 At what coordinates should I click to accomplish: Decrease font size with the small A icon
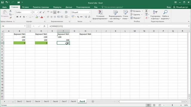point(44,12)
